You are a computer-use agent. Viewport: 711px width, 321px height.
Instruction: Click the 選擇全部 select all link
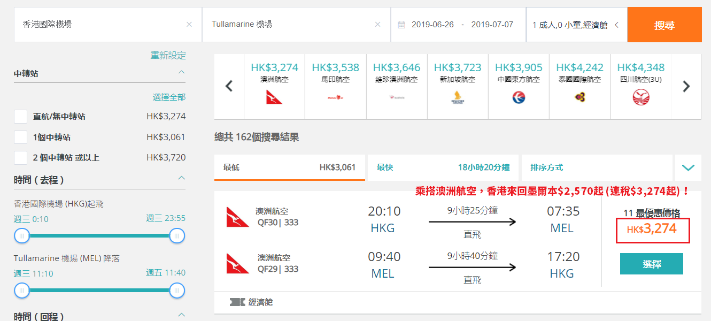pos(169,97)
